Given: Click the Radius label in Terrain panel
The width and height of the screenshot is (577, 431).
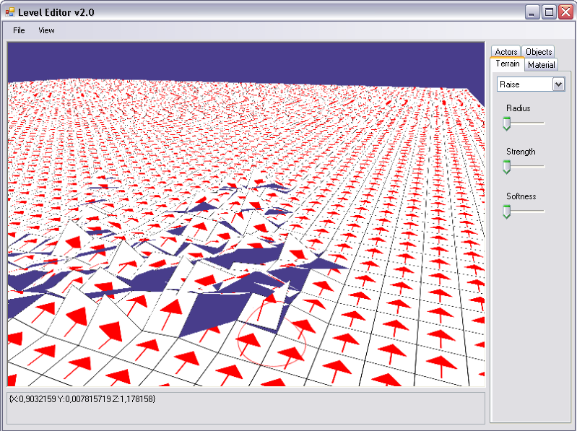Looking at the screenshot, I should (518, 108).
